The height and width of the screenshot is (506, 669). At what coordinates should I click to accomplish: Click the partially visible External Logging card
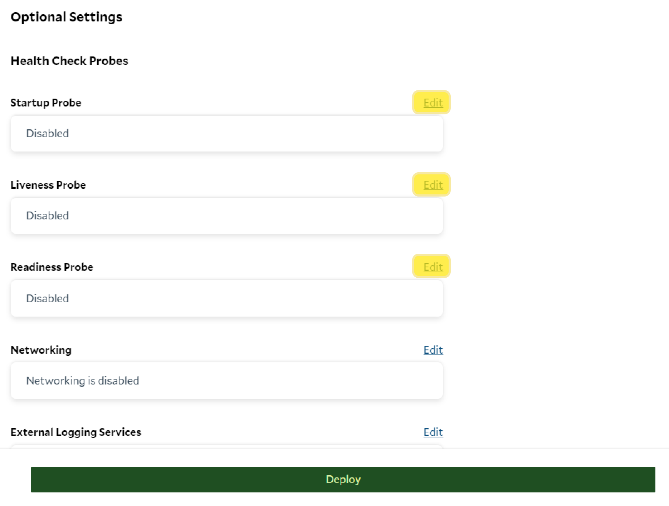(x=227, y=446)
